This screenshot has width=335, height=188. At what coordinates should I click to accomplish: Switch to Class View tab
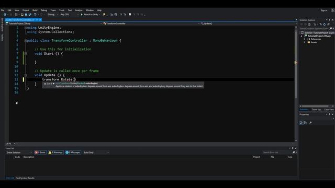(329, 110)
